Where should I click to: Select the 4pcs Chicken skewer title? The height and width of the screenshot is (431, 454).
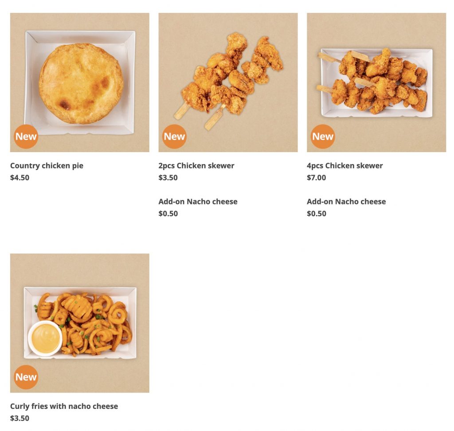(x=344, y=166)
